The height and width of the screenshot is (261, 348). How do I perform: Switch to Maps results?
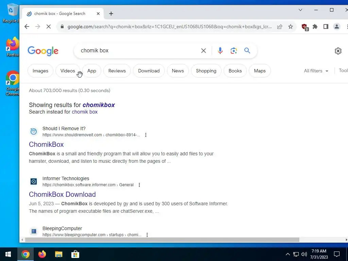tap(260, 71)
